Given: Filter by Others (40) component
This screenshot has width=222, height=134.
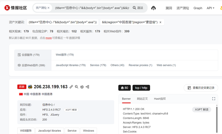Looking at the screenshot, I should pos(117,65).
